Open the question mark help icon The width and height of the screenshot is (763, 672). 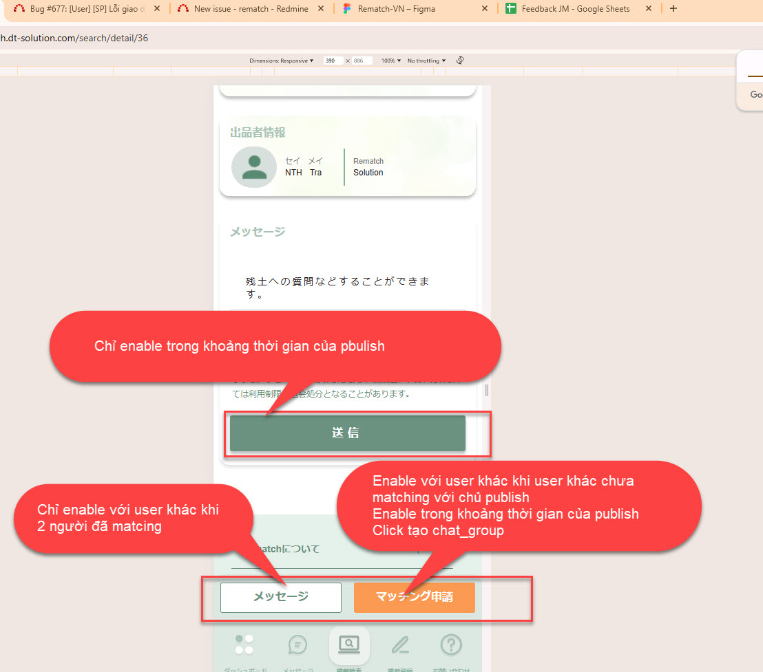click(451, 645)
